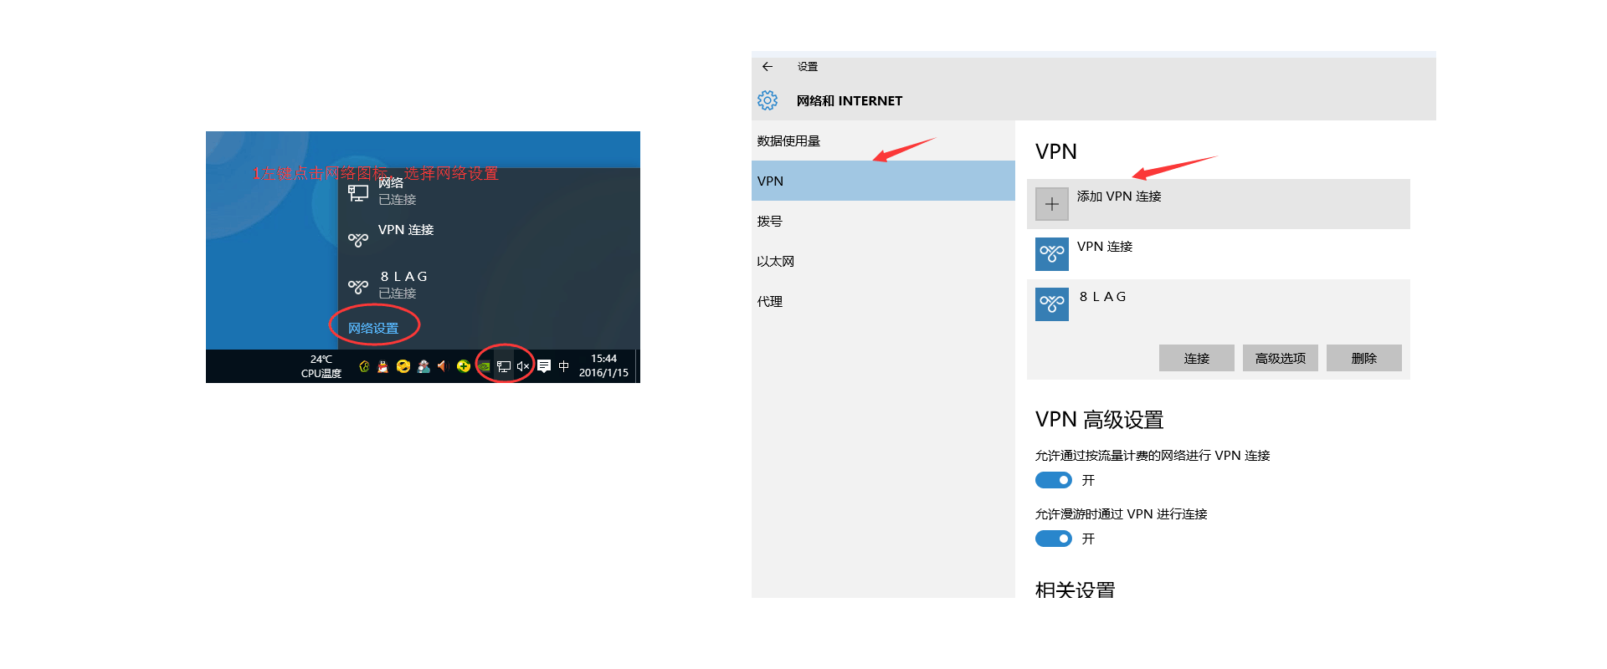Image resolution: width=1607 pixels, height=669 pixels.
Task: Select 8 LAG connection in network flyout
Action: pos(489,284)
